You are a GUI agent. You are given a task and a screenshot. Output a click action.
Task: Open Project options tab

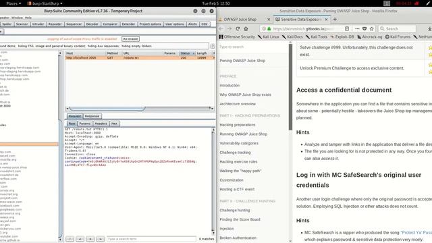[150, 24]
